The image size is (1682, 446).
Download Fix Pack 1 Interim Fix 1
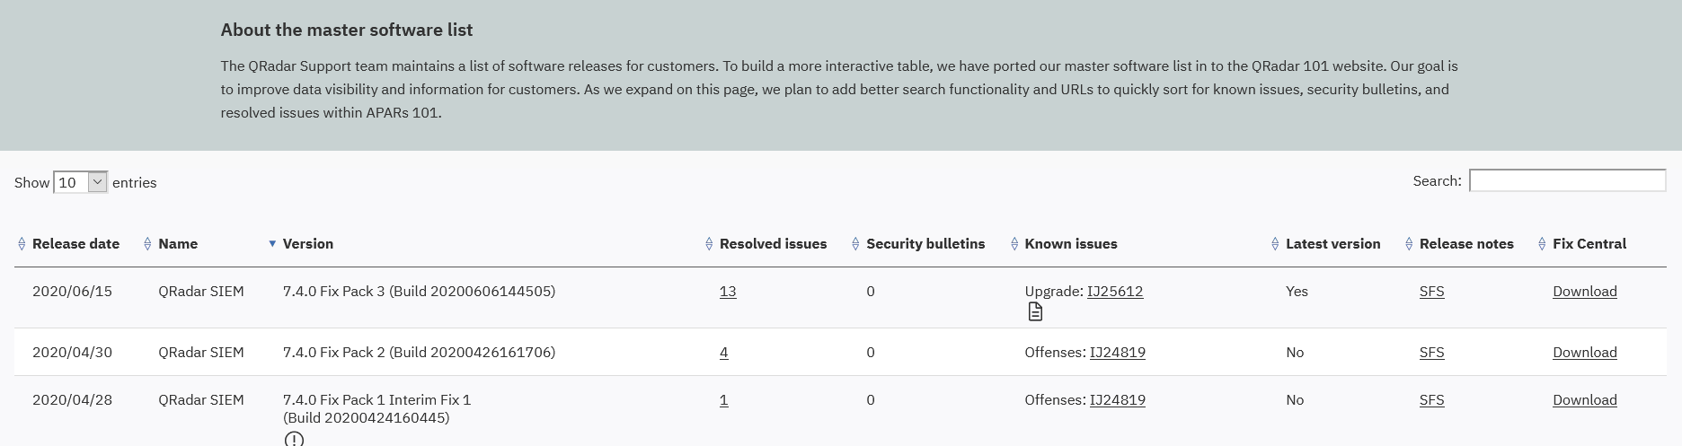[1585, 400]
